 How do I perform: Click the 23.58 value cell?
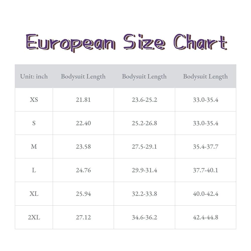[83, 147]
